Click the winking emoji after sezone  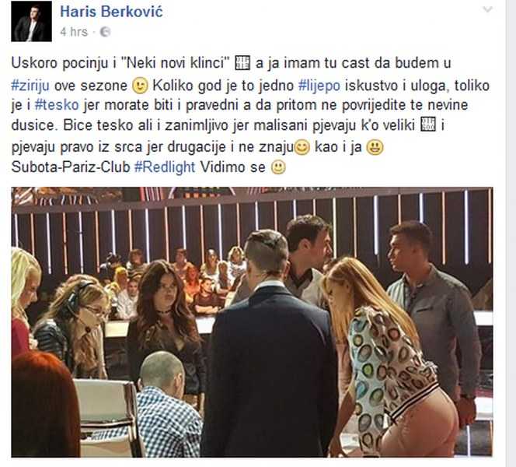pyautogui.click(x=140, y=86)
